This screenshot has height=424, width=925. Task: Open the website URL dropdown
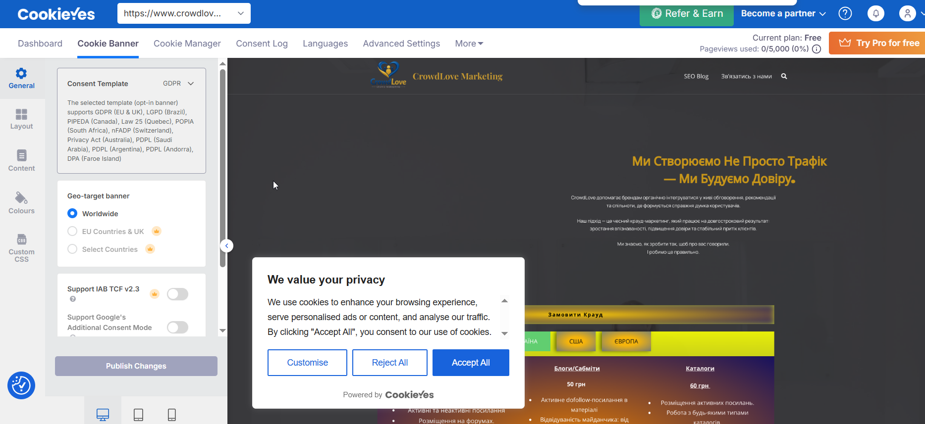tap(184, 13)
